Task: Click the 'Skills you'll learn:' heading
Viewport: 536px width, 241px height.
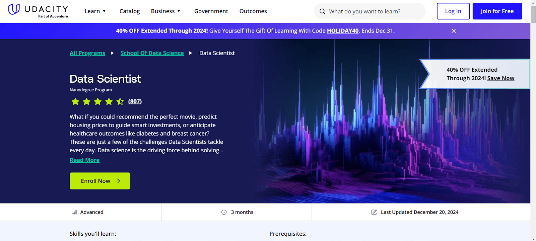Action: (93, 234)
